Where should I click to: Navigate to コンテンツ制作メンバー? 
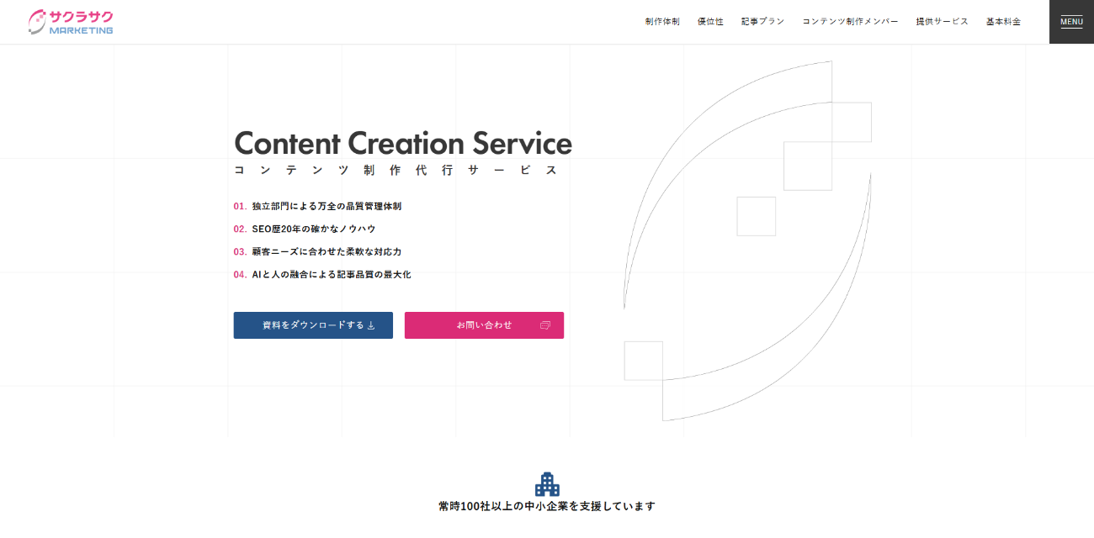coord(850,22)
